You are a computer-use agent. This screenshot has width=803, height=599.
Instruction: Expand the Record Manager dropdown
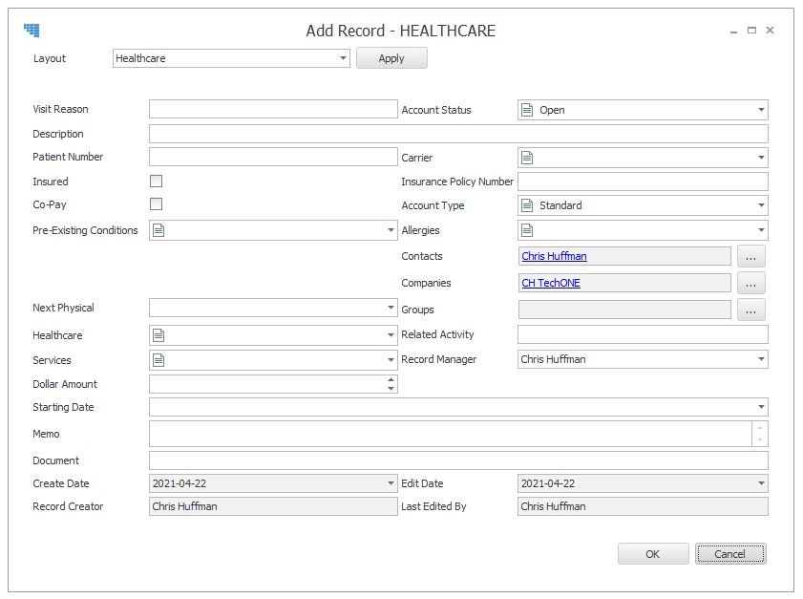tap(761, 359)
